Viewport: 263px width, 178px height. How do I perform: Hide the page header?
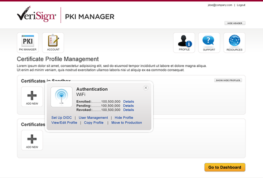click(235, 23)
